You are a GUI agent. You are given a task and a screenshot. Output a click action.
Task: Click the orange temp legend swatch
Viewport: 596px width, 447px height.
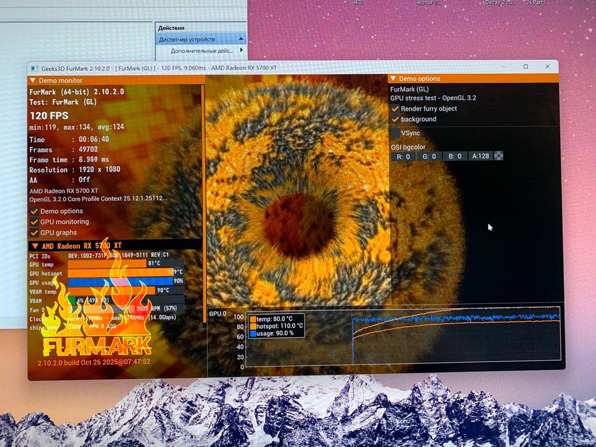point(253,319)
